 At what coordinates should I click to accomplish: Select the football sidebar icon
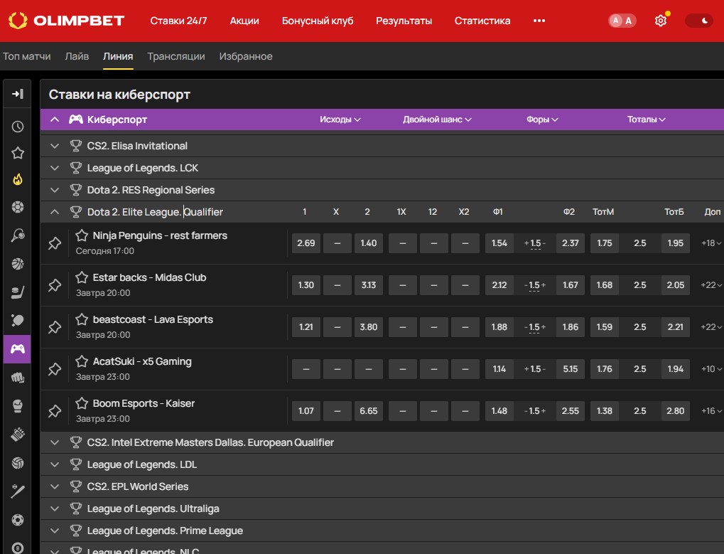(x=18, y=207)
